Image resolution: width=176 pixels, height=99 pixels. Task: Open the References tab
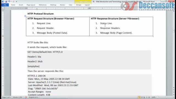[43, 5]
